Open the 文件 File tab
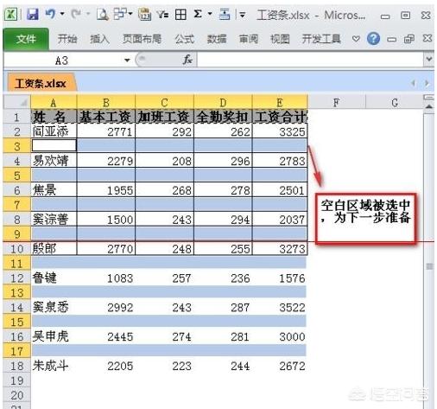This screenshot has width=437, height=409. pos(26,39)
